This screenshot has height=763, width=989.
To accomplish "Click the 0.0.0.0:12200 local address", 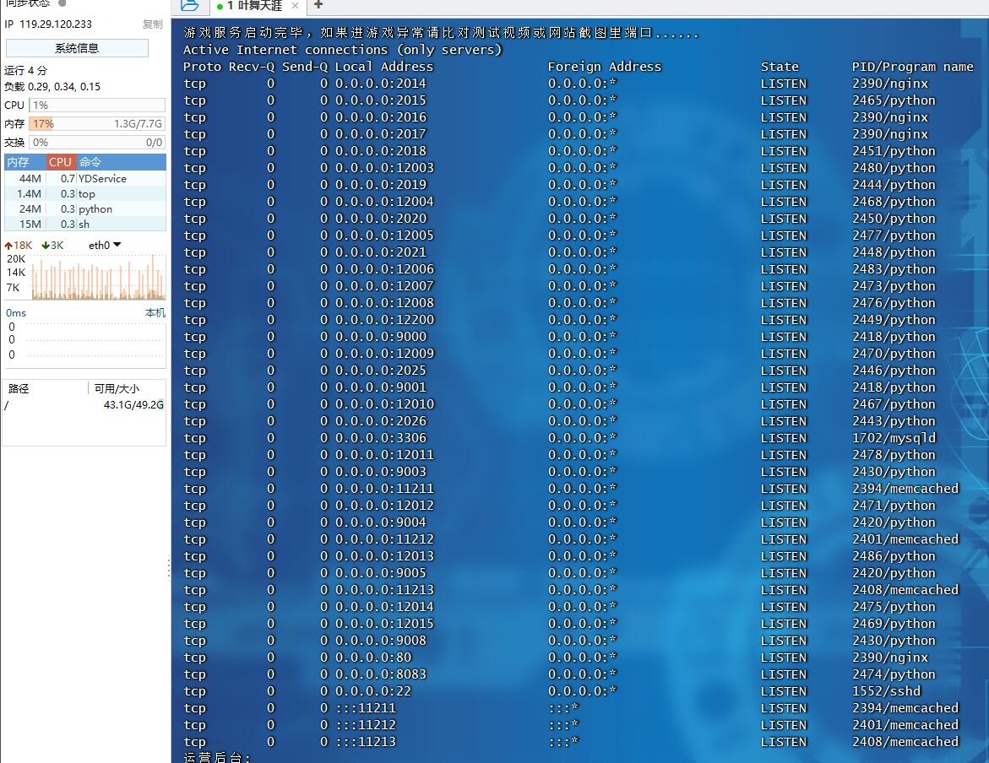I will (384, 320).
